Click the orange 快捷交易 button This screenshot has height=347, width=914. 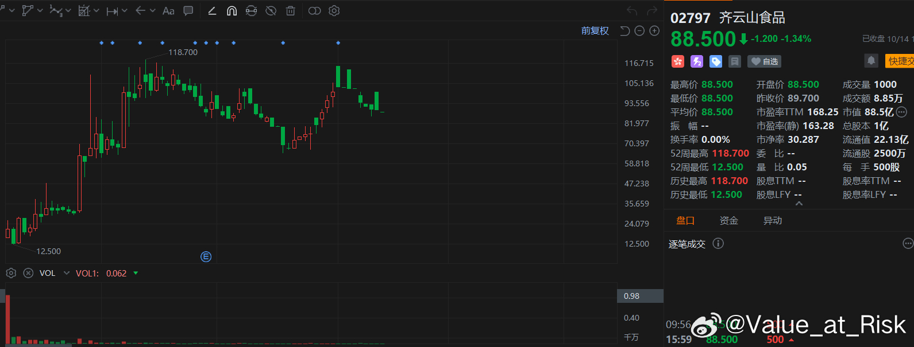900,61
